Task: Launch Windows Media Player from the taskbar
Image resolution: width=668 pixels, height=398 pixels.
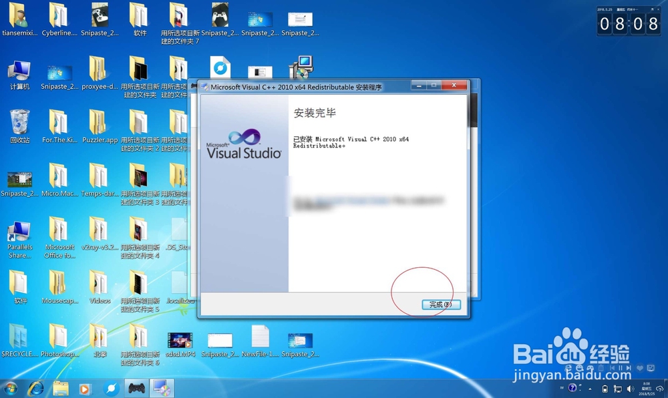Action: pyautogui.click(x=85, y=389)
